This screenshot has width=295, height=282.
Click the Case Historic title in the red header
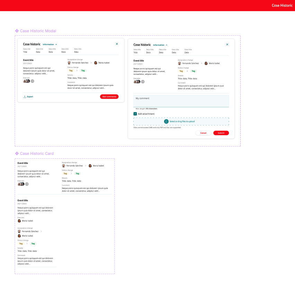(x=282, y=6)
